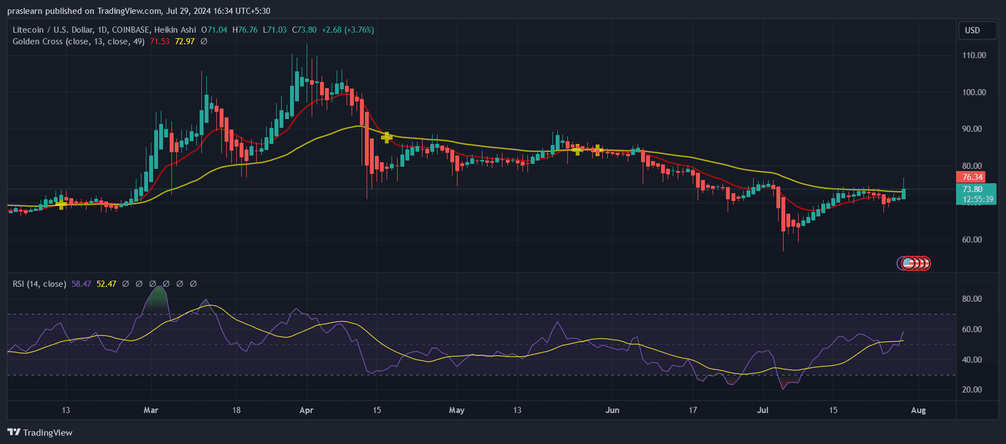Viewport: 1006px width, 444px height.
Task: Click the 18 date label on time axis
Action: (x=236, y=410)
